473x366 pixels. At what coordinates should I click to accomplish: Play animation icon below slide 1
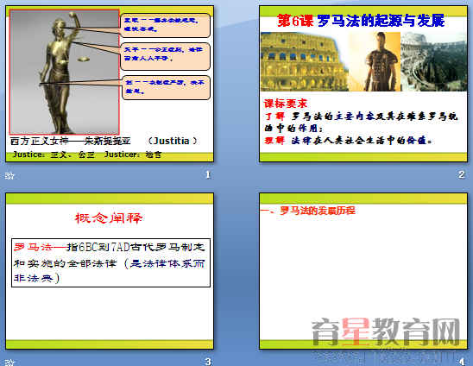pyautogui.click(x=9, y=175)
